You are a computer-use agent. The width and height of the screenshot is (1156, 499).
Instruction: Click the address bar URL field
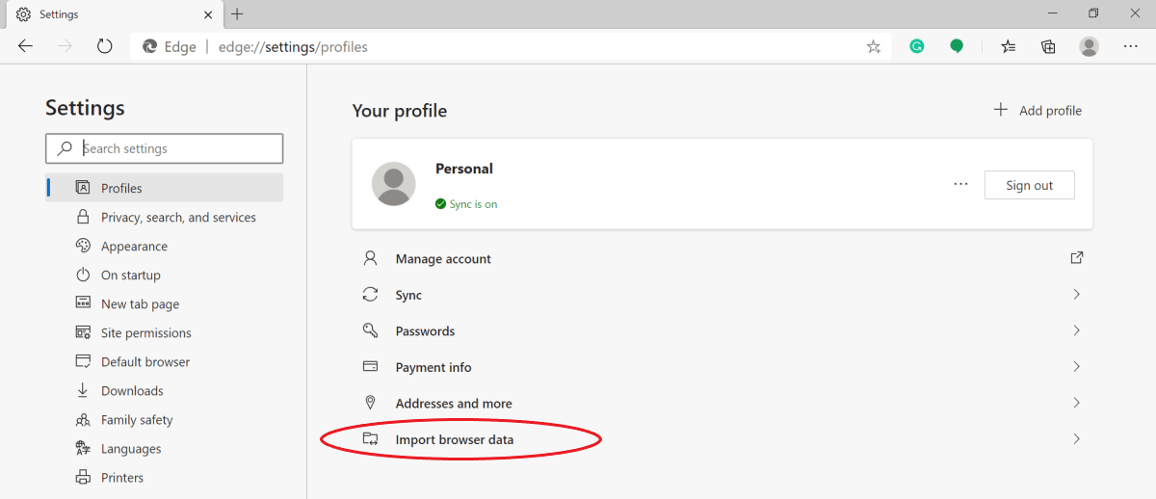point(512,46)
